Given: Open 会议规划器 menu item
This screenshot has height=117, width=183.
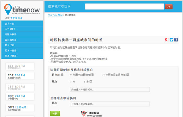Looking at the screenshot, I should [22, 40].
